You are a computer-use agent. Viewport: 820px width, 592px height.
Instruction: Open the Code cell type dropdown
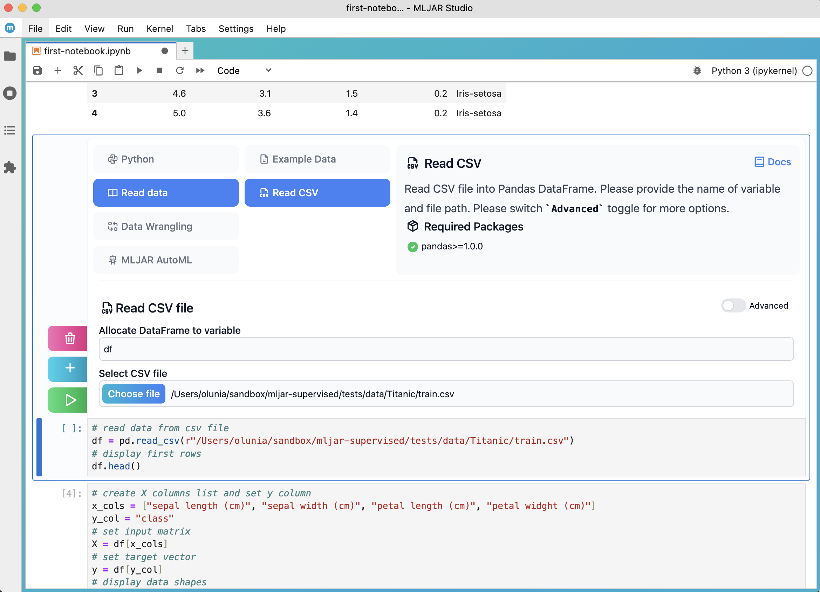click(x=244, y=70)
